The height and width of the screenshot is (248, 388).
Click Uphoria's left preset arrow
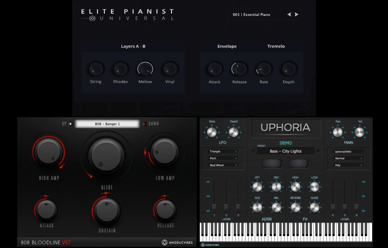tap(253, 151)
